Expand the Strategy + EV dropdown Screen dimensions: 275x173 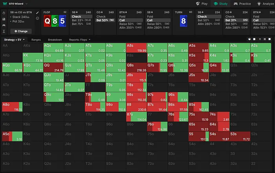click(x=14, y=40)
